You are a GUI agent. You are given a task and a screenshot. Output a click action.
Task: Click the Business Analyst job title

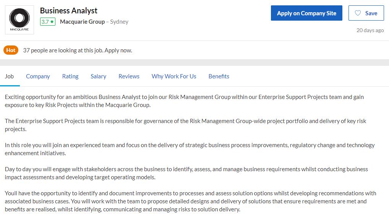pos(69,11)
